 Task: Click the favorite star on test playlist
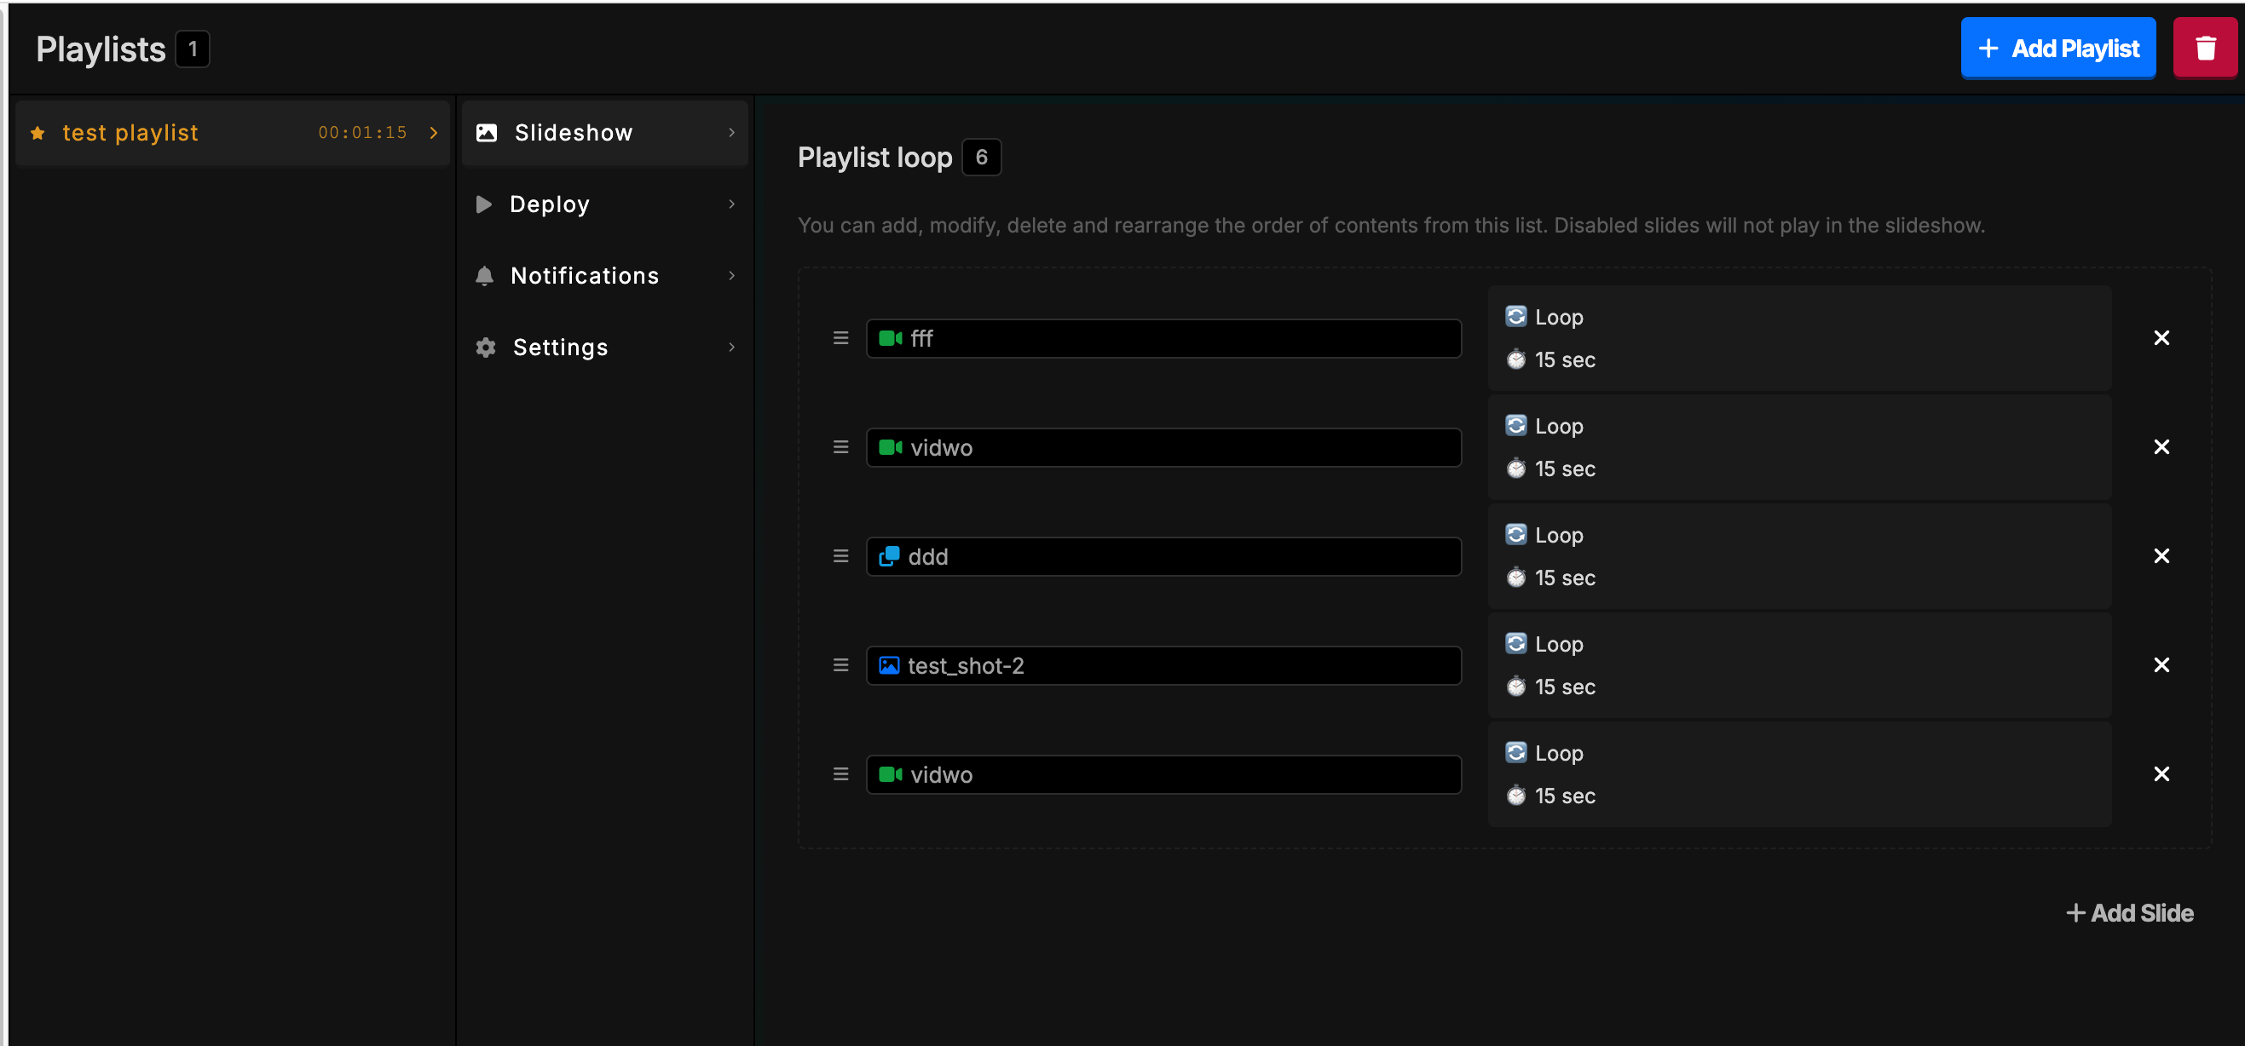(x=38, y=132)
